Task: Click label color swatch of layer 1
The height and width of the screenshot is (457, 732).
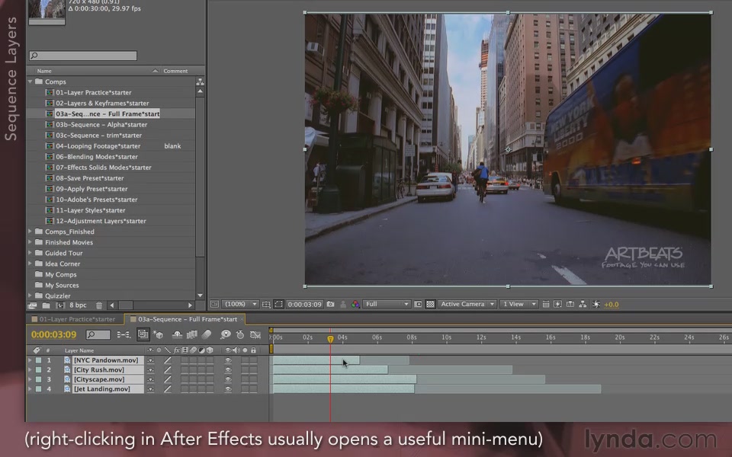Action: coord(38,360)
